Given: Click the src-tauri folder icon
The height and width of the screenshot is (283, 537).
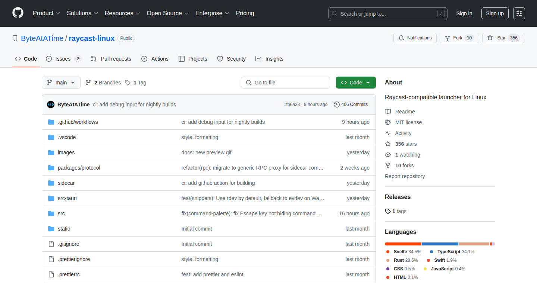Looking at the screenshot, I should (x=51, y=198).
